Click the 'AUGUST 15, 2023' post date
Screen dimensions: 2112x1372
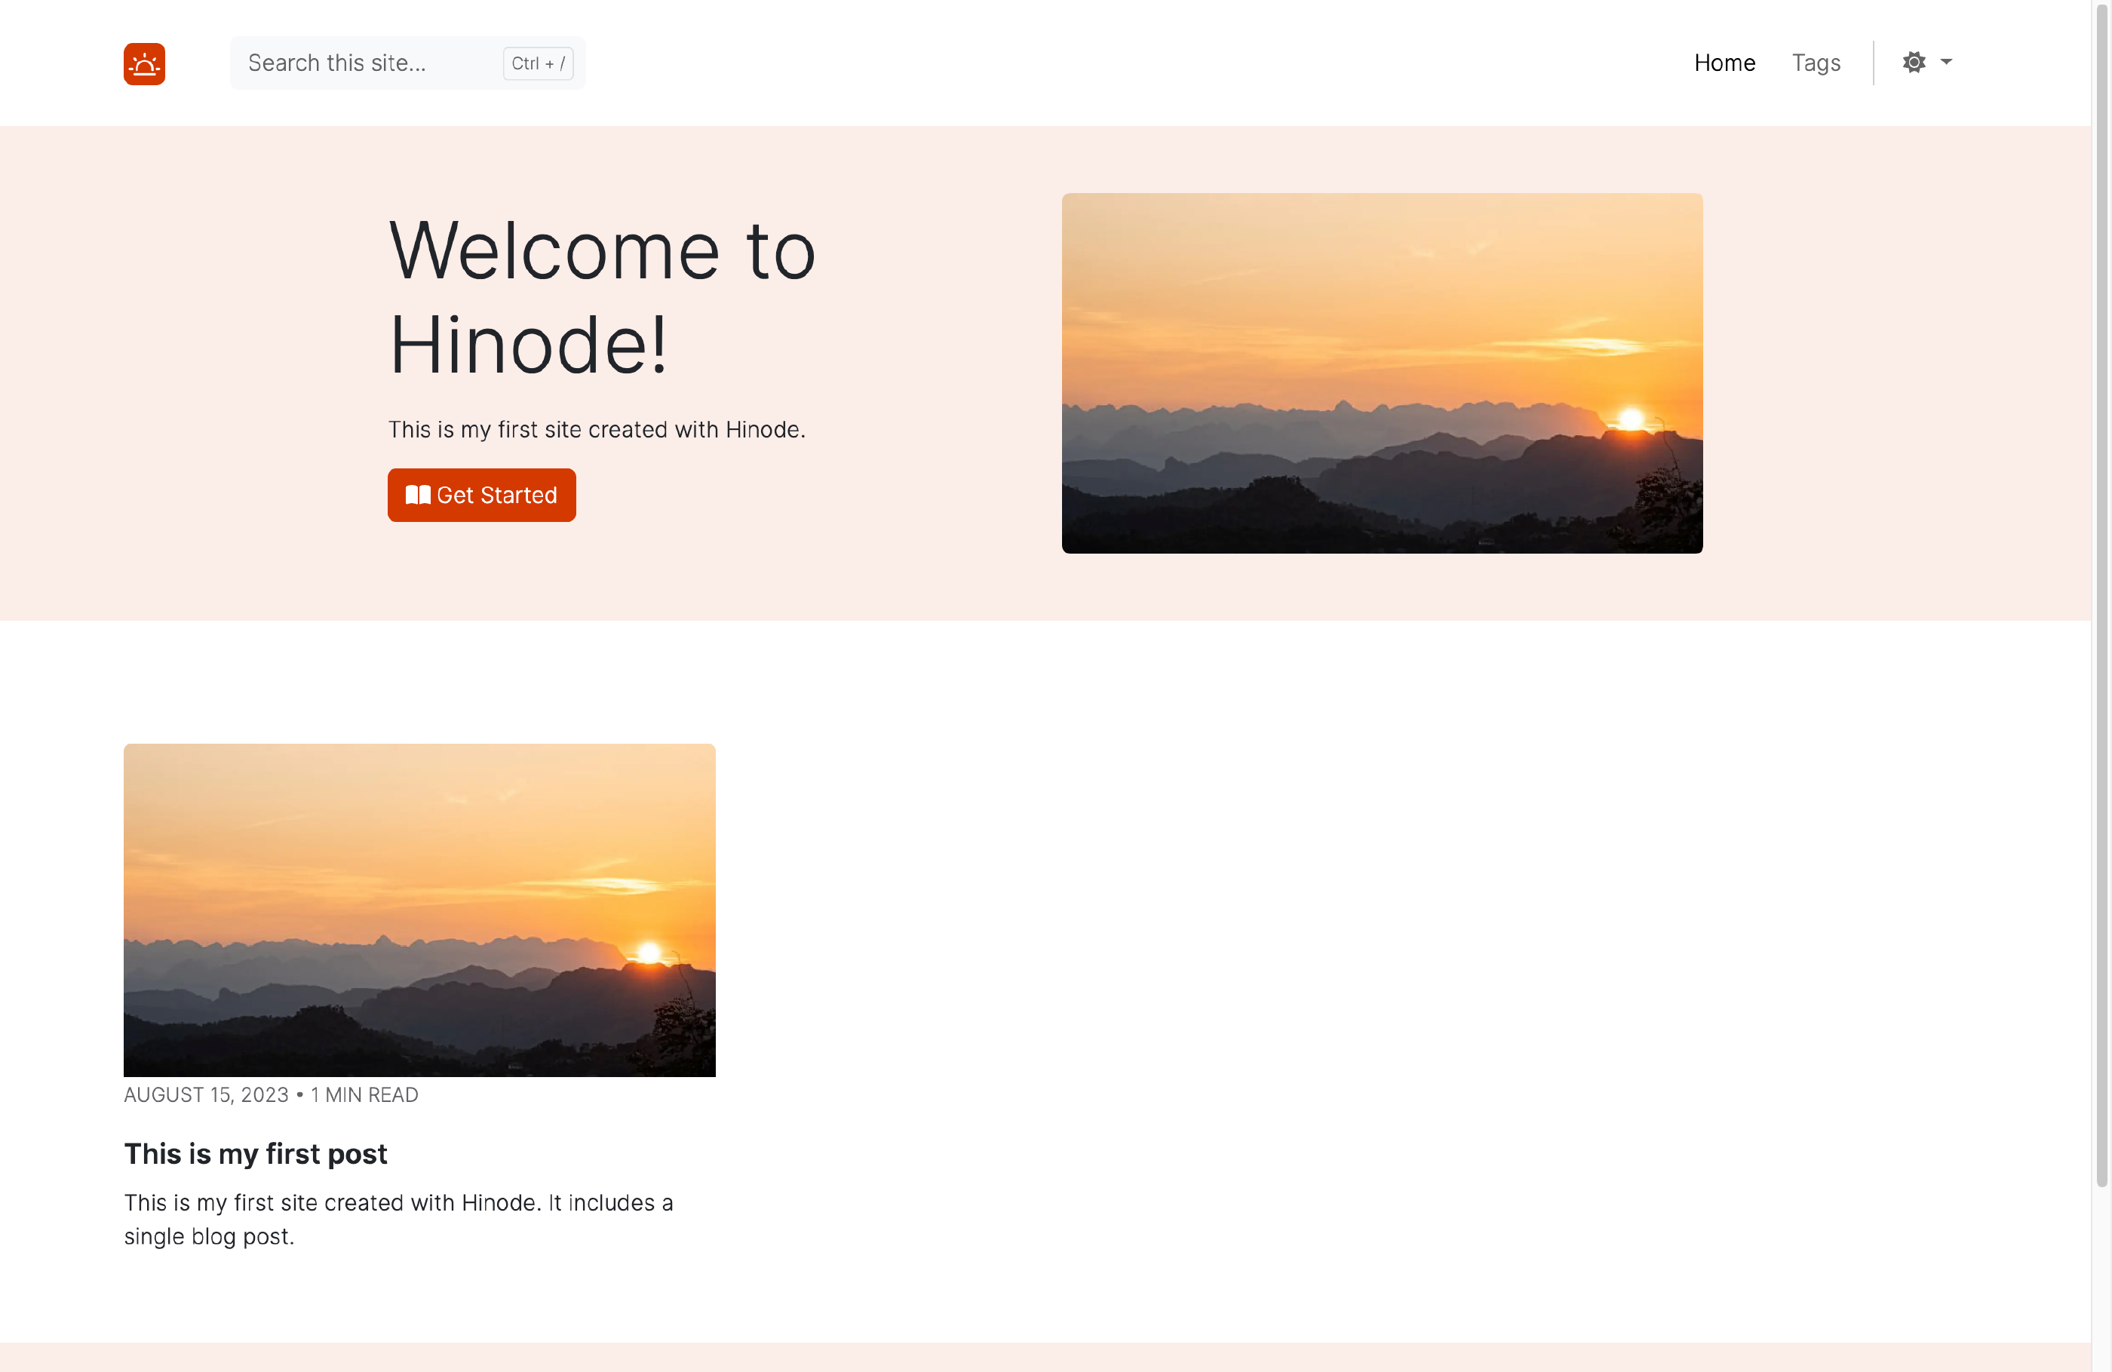click(x=206, y=1095)
